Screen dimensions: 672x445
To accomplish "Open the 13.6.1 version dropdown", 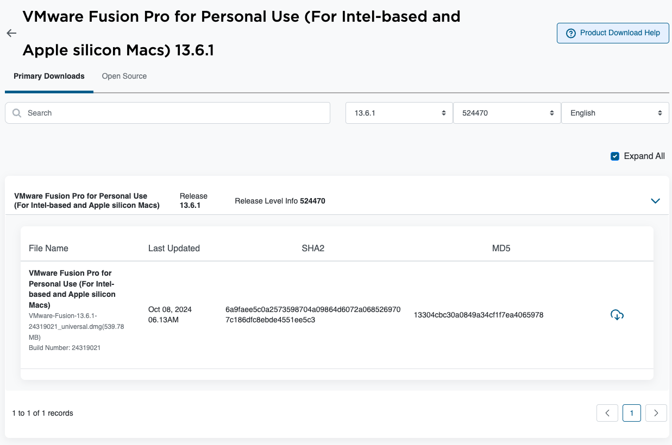I will point(399,113).
